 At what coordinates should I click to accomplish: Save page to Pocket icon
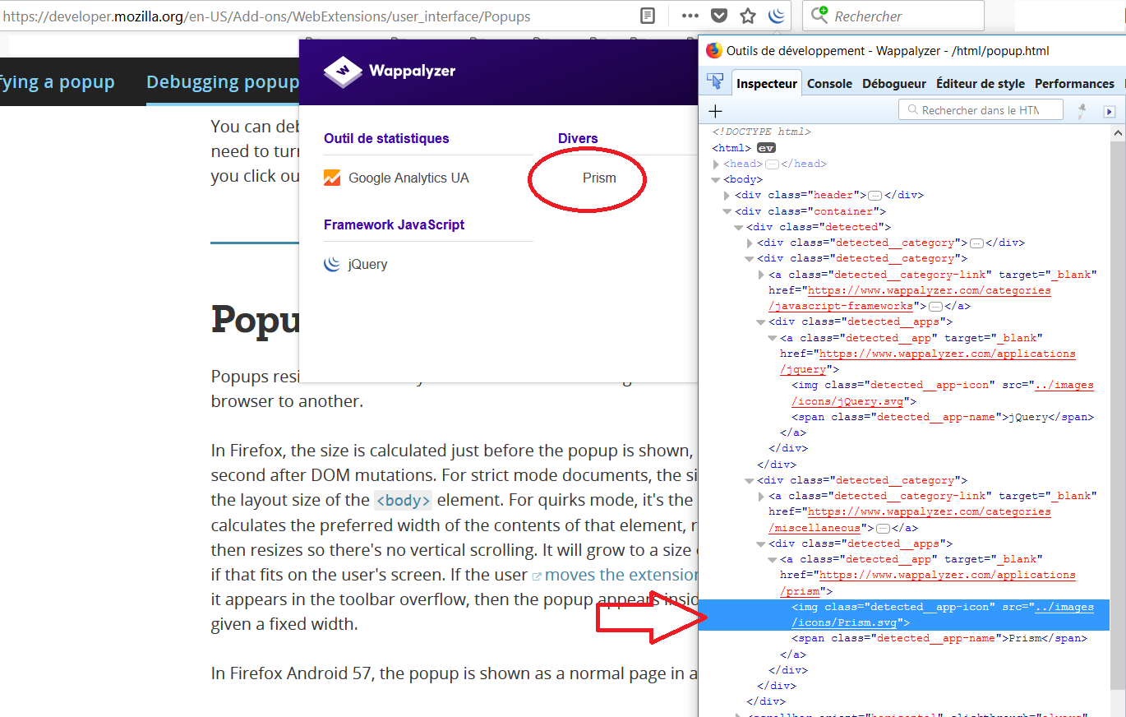point(719,16)
